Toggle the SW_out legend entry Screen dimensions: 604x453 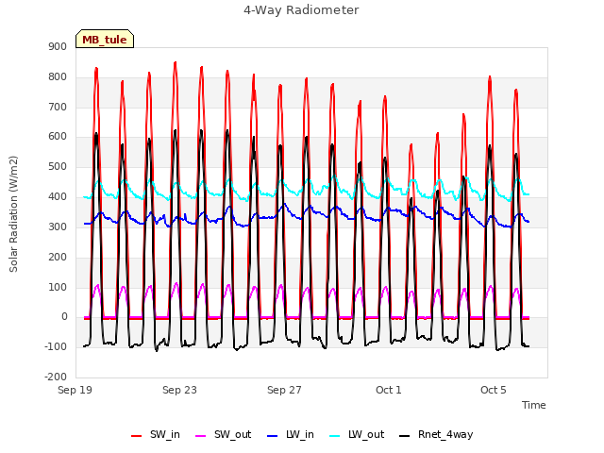click(x=223, y=435)
